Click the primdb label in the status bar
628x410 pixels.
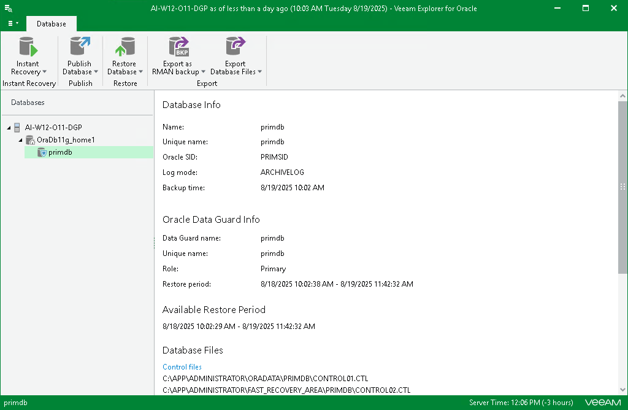[x=15, y=403]
